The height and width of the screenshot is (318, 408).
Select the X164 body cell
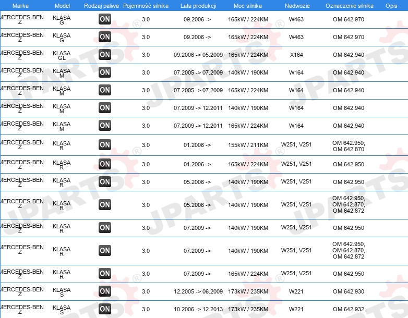[x=296, y=55]
